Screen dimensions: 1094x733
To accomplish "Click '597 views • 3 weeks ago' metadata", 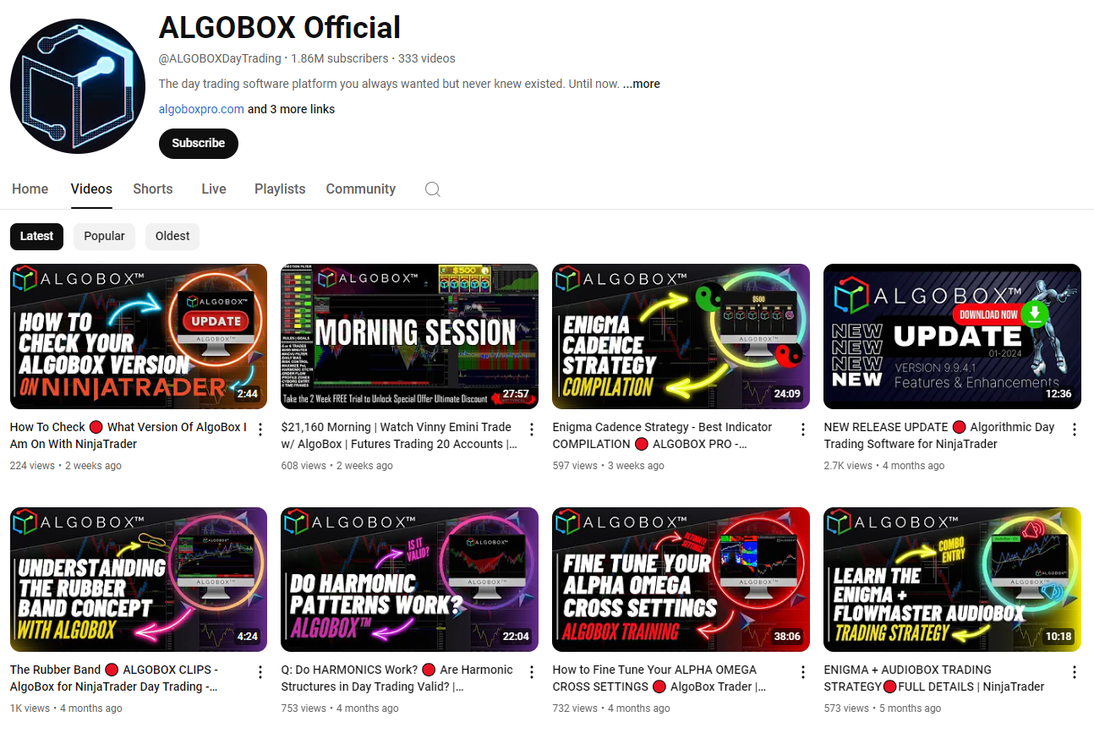I will click(x=609, y=466).
